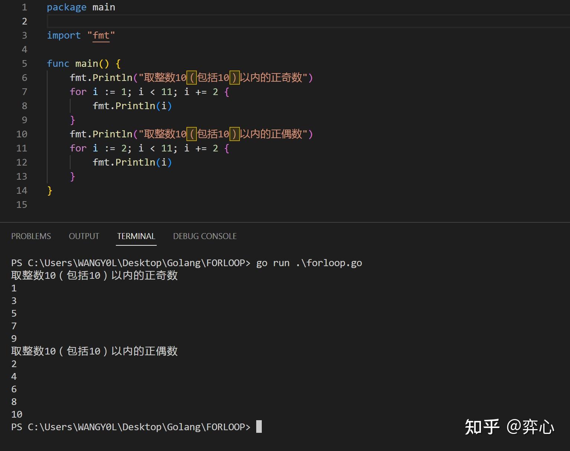
Task: Click the go run .\forloop.go command text
Action: pos(309,263)
